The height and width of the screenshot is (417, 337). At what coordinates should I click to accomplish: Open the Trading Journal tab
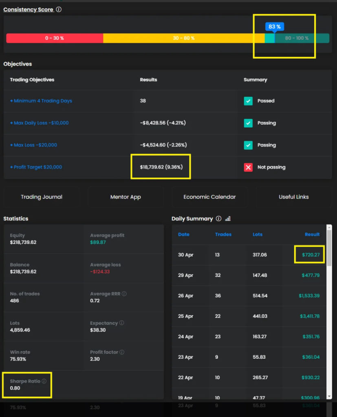tap(42, 197)
